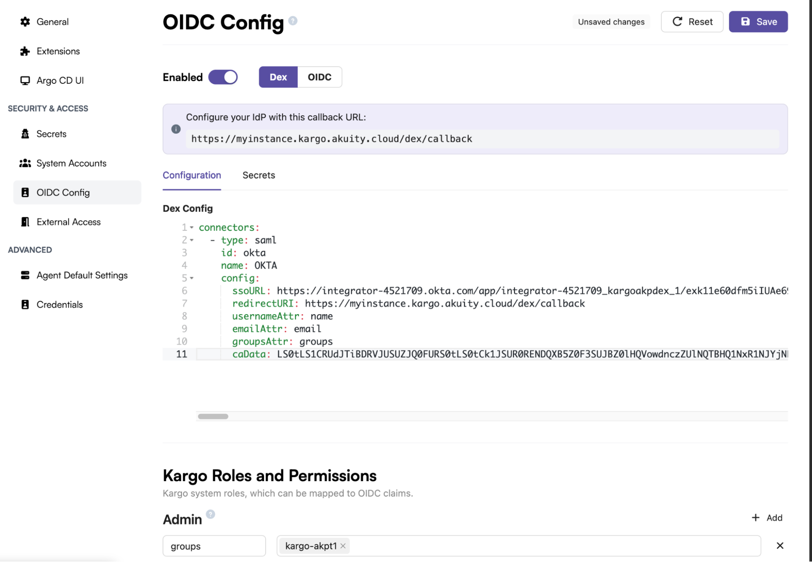Click the System Accounts people icon
The image size is (812, 562).
[x=25, y=163]
